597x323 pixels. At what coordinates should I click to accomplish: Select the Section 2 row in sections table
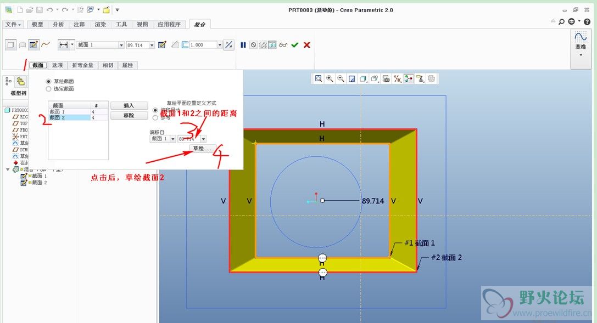pyautogui.click(x=79, y=118)
